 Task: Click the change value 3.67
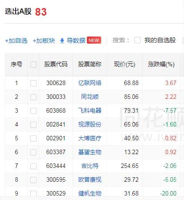coord(171,83)
